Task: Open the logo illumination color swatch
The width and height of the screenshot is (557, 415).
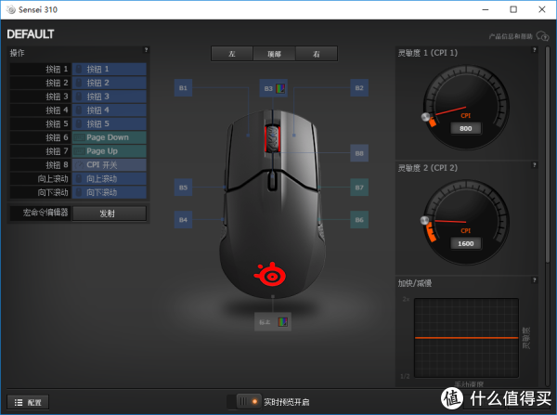Action: pyautogui.click(x=282, y=322)
